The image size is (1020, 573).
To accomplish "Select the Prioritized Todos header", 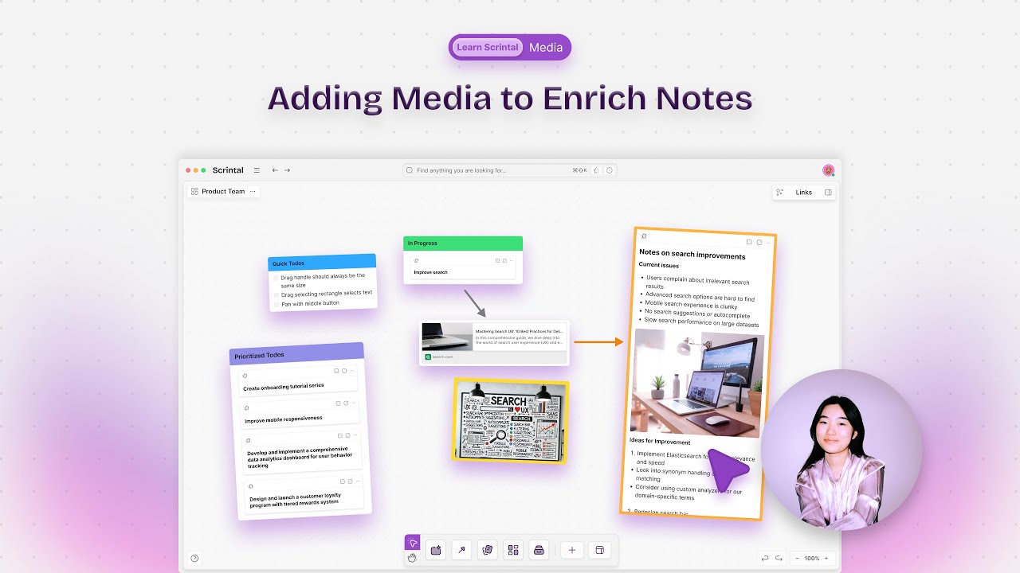I will coord(296,354).
